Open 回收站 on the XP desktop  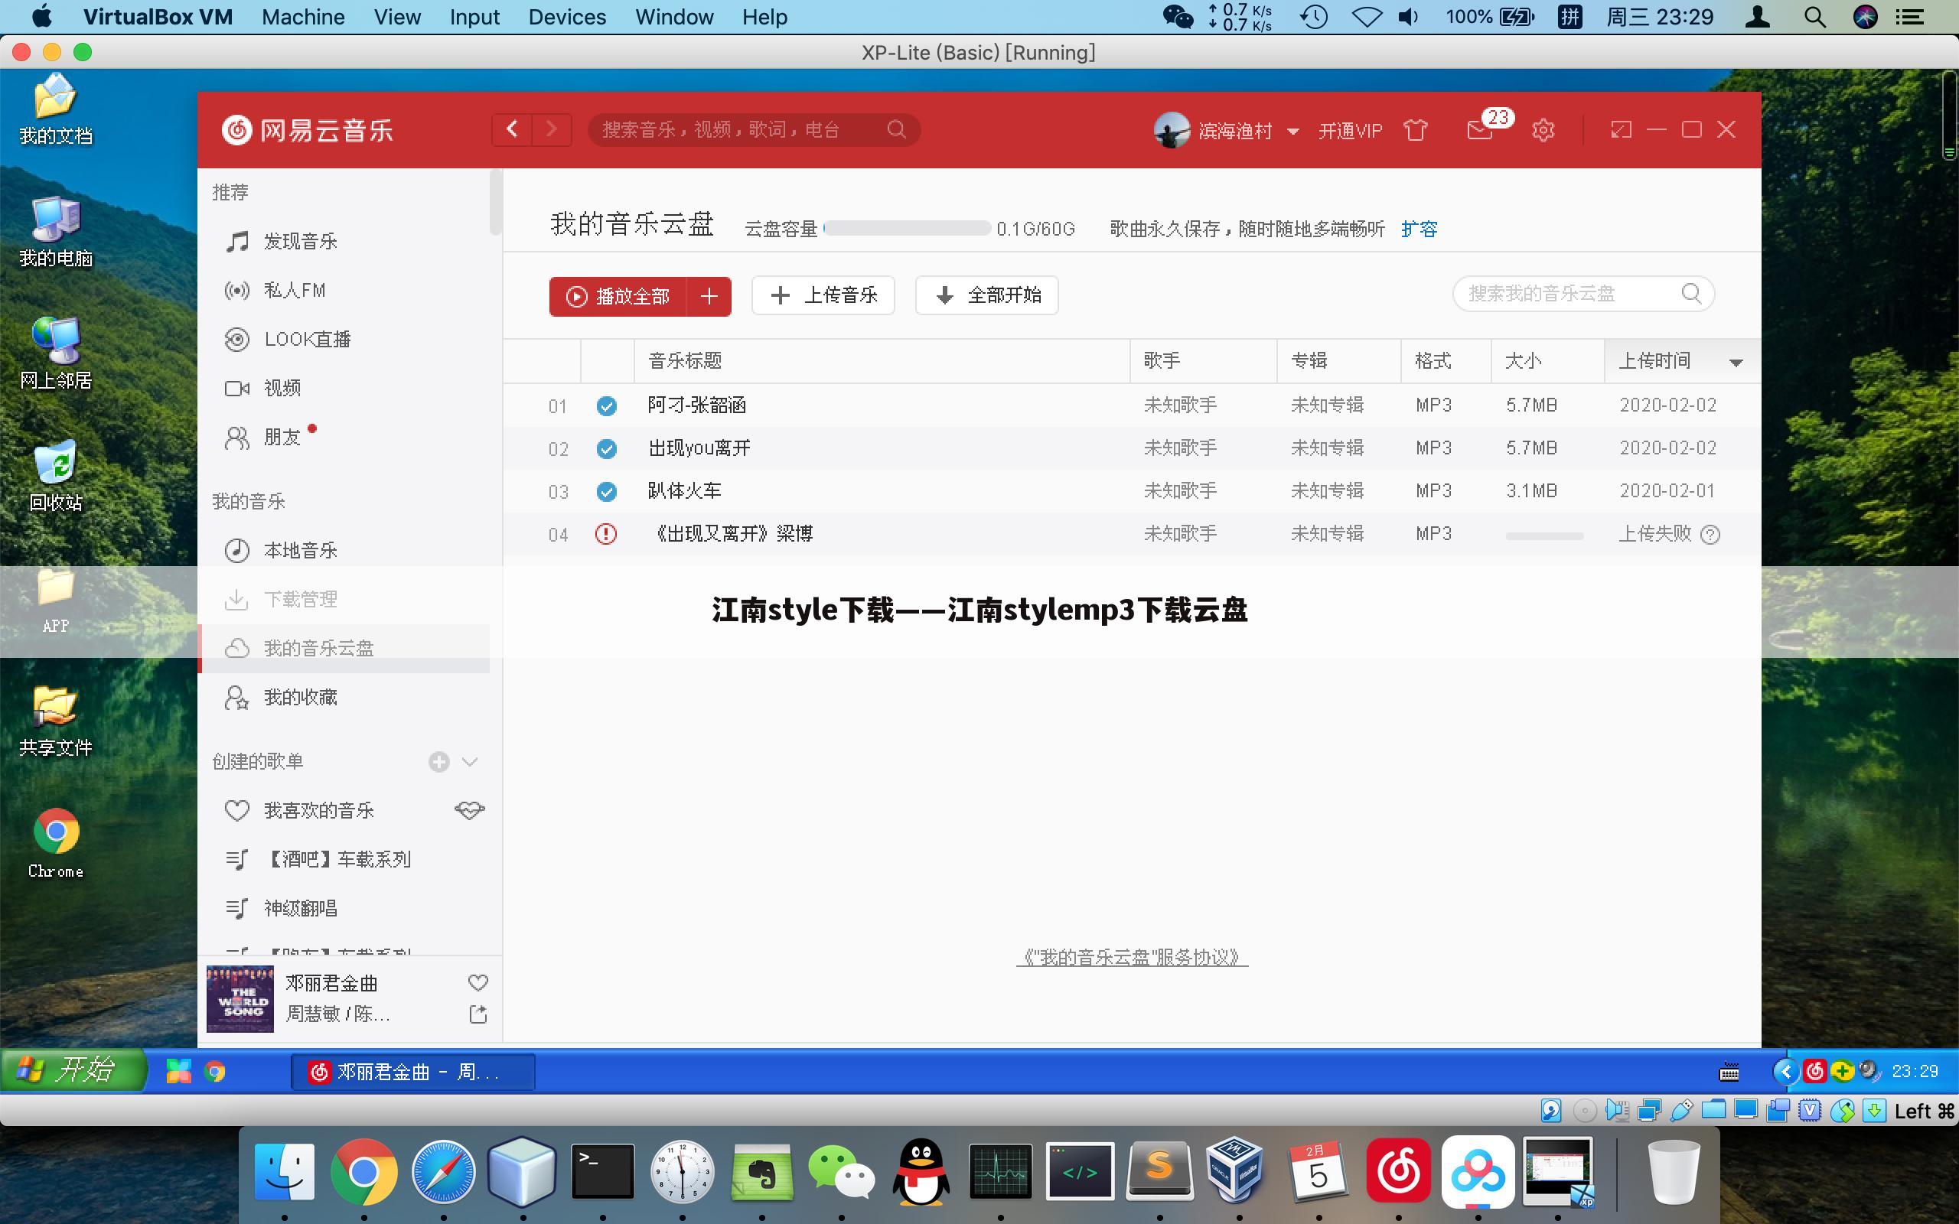click(x=55, y=476)
